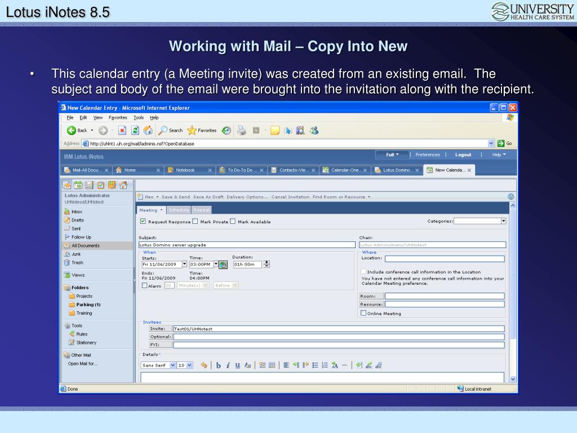Open the To Do icon in the sidebar
Image resolution: width=577 pixels, height=433 pixels.
click(x=101, y=185)
